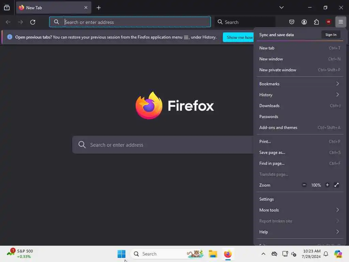
Task: Focus the URL address bar
Action: pos(130,22)
